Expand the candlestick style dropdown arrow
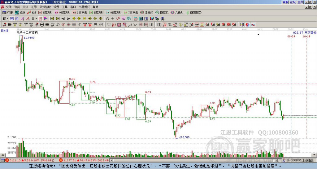 click(36, 19)
